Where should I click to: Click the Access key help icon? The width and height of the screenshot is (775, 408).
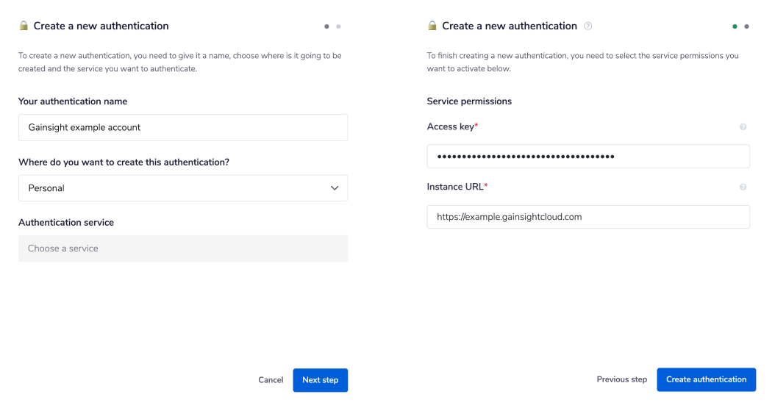743,127
